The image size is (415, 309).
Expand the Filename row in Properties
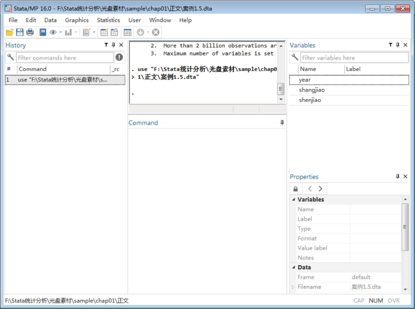(x=293, y=287)
